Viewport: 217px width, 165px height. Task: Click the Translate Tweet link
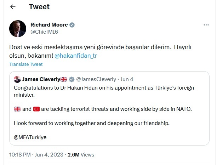point(26,64)
